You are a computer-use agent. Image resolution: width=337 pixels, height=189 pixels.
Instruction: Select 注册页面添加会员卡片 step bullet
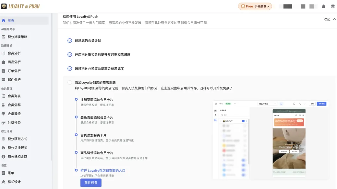click(76, 99)
